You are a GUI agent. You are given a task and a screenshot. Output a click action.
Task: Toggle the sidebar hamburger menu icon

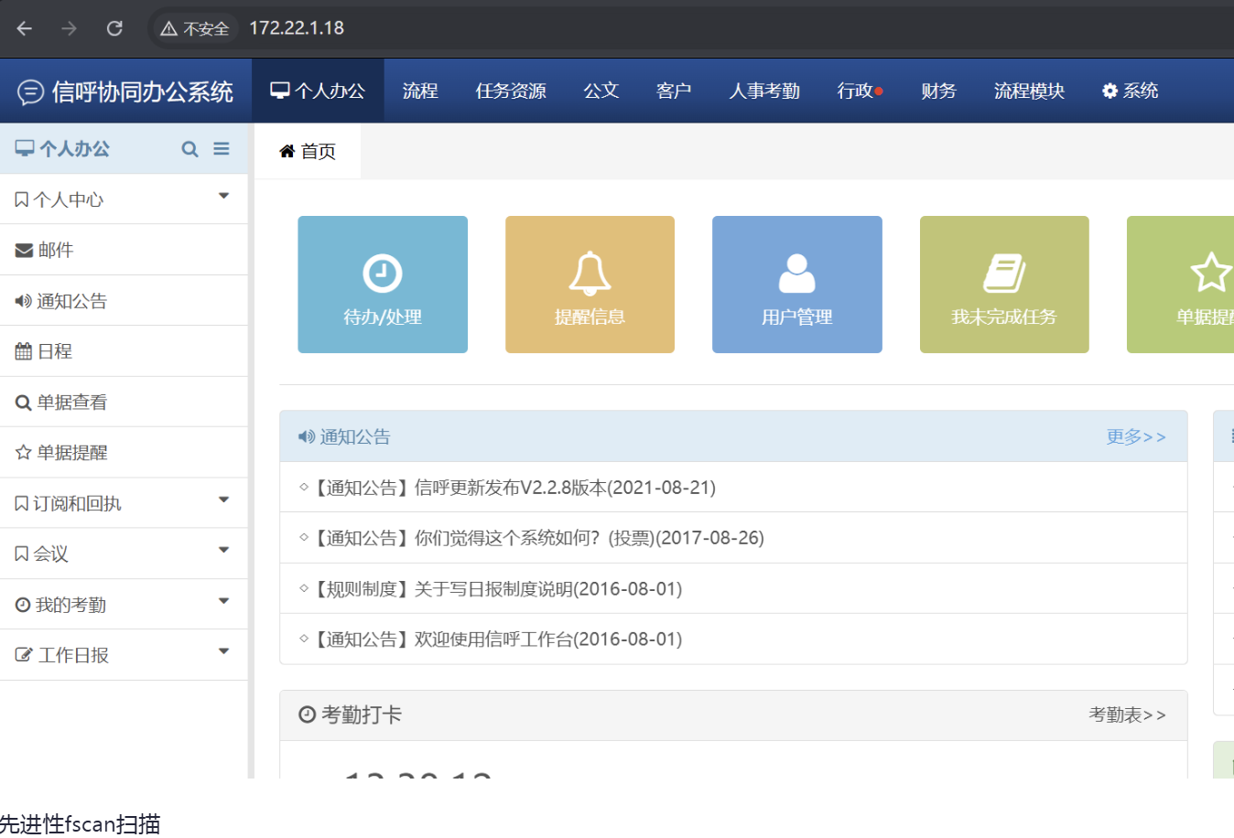click(222, 149)
